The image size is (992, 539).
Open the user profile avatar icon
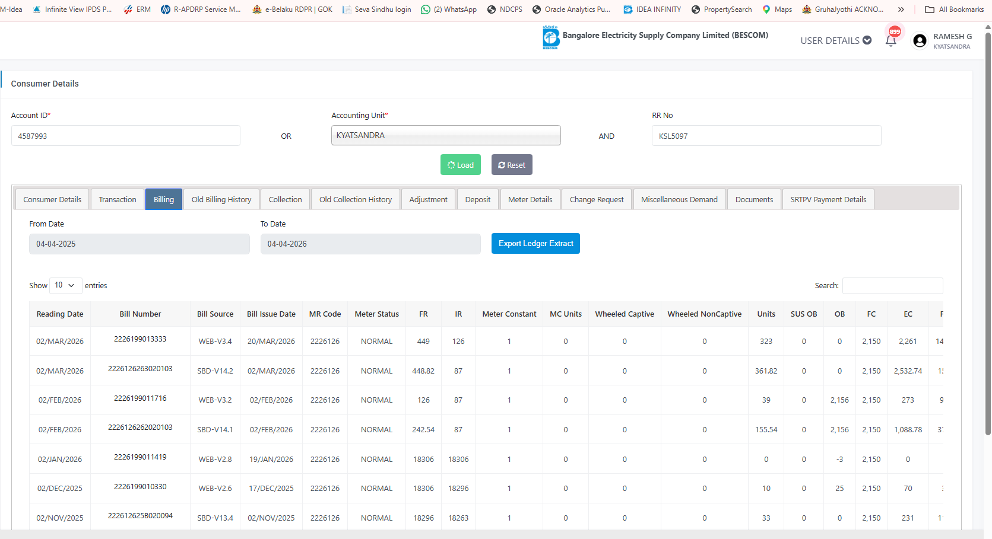click(x=920, y=40)
